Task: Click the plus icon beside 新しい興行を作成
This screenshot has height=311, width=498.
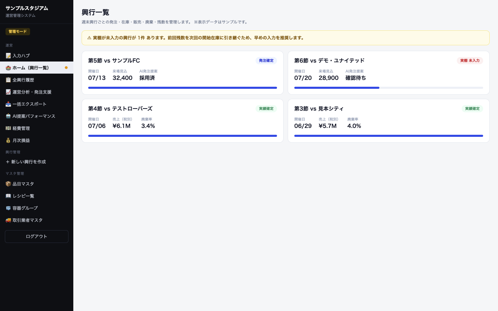Action: 8,162
